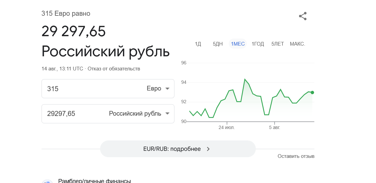Click the chevron in EUR/RUB подробнее
The width and height of the screenshot is (376, 183).
pyautogui.click(x=208, y=149)
